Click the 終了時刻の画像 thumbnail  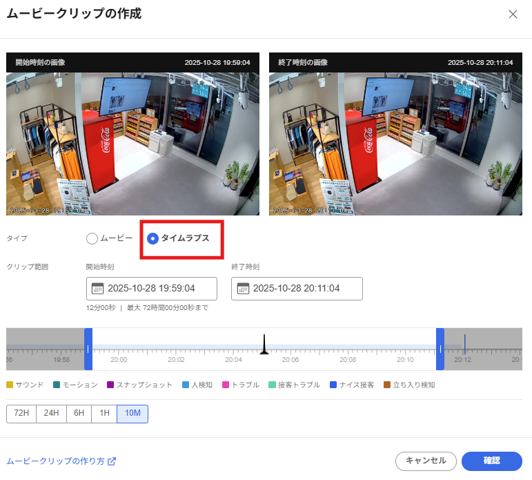pyautogui.click(x=395, y=144)
